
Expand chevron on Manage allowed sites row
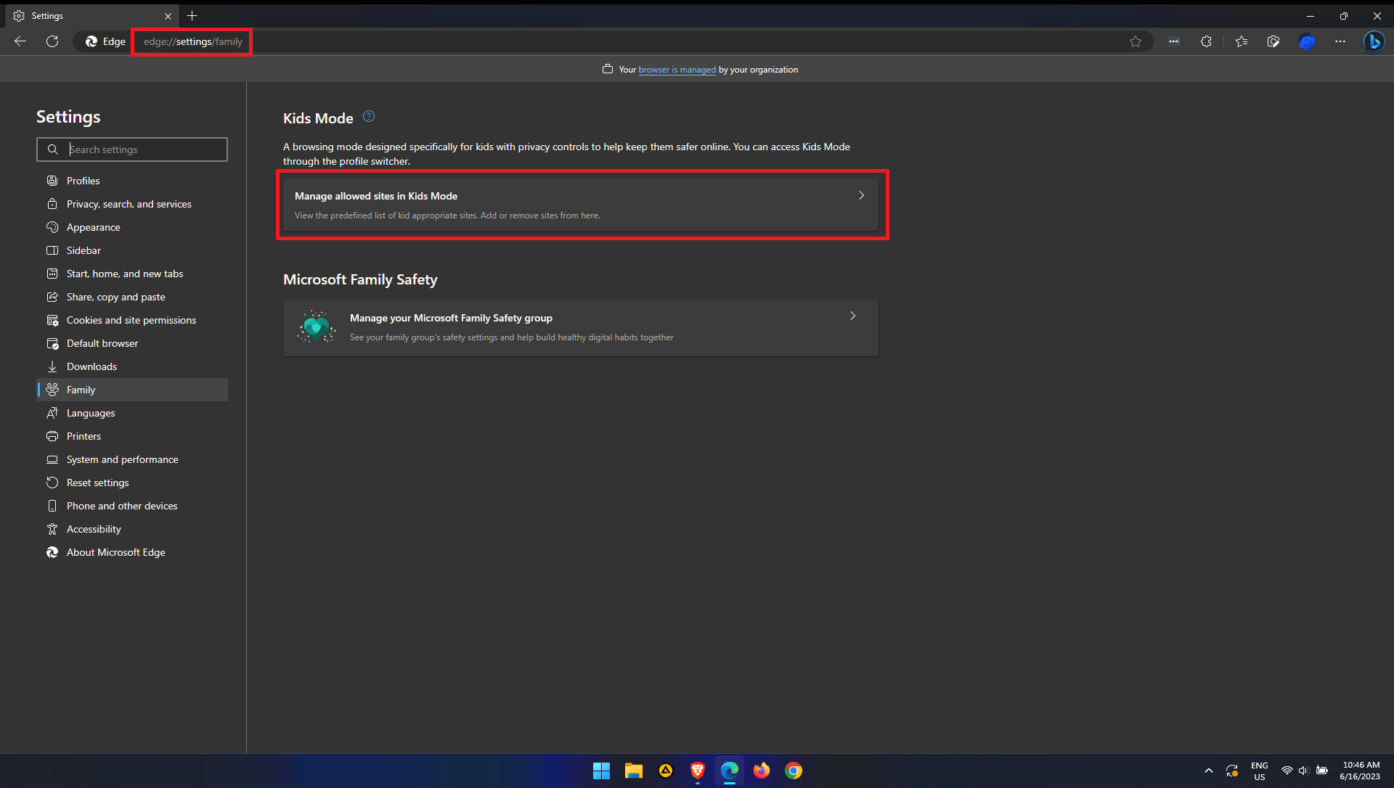[861, 195]
